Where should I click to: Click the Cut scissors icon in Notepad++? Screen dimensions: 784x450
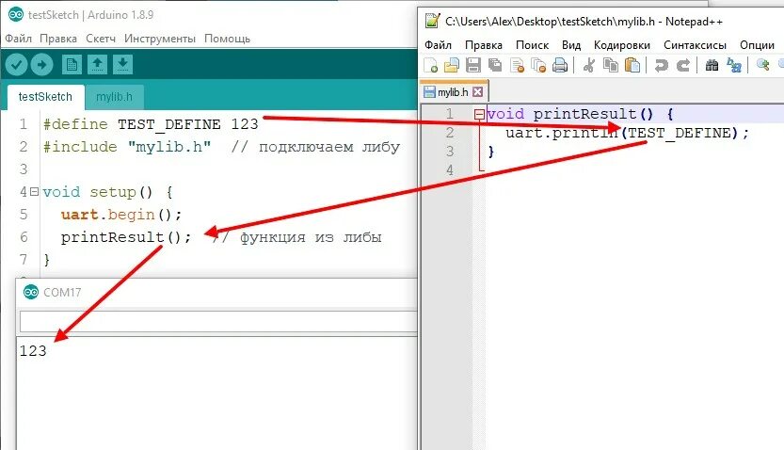pos(588,65)
